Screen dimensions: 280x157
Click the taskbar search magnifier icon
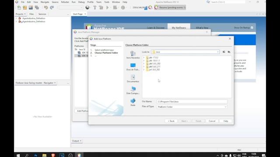coord(27,155)
